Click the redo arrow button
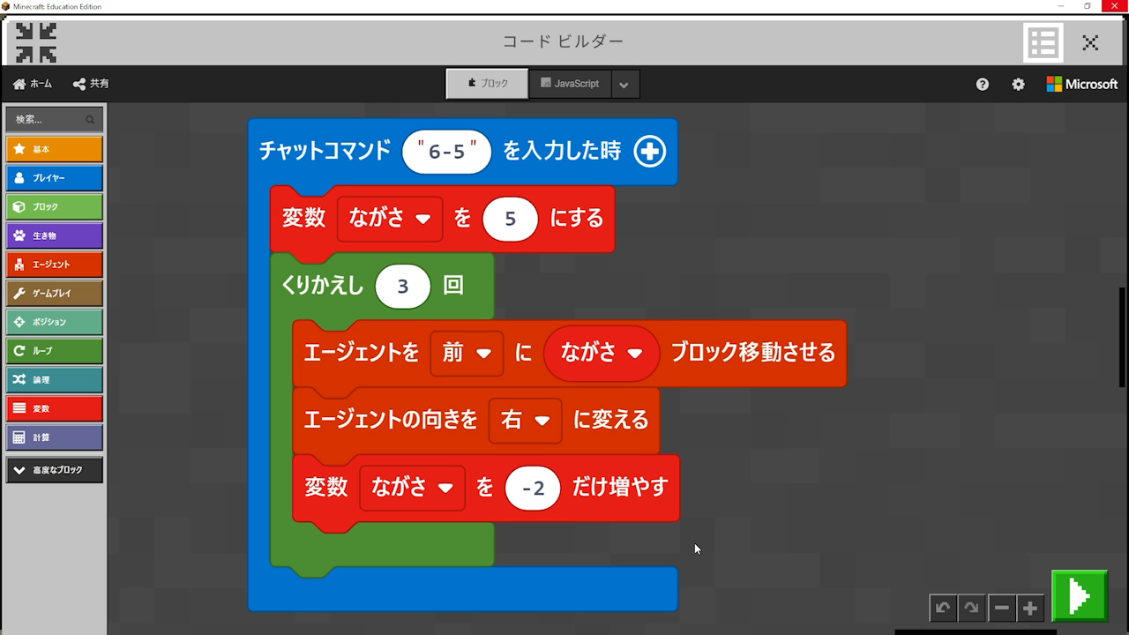Image resolution: width=1129 pixels, height=635 pixels. point(971,608)
